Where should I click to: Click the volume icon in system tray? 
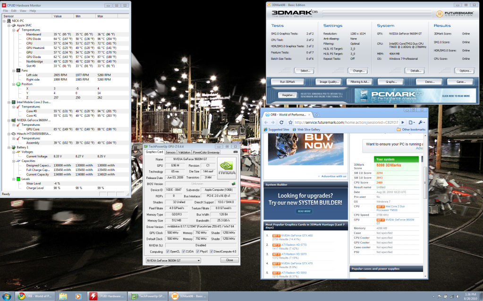tap(458, 296)
